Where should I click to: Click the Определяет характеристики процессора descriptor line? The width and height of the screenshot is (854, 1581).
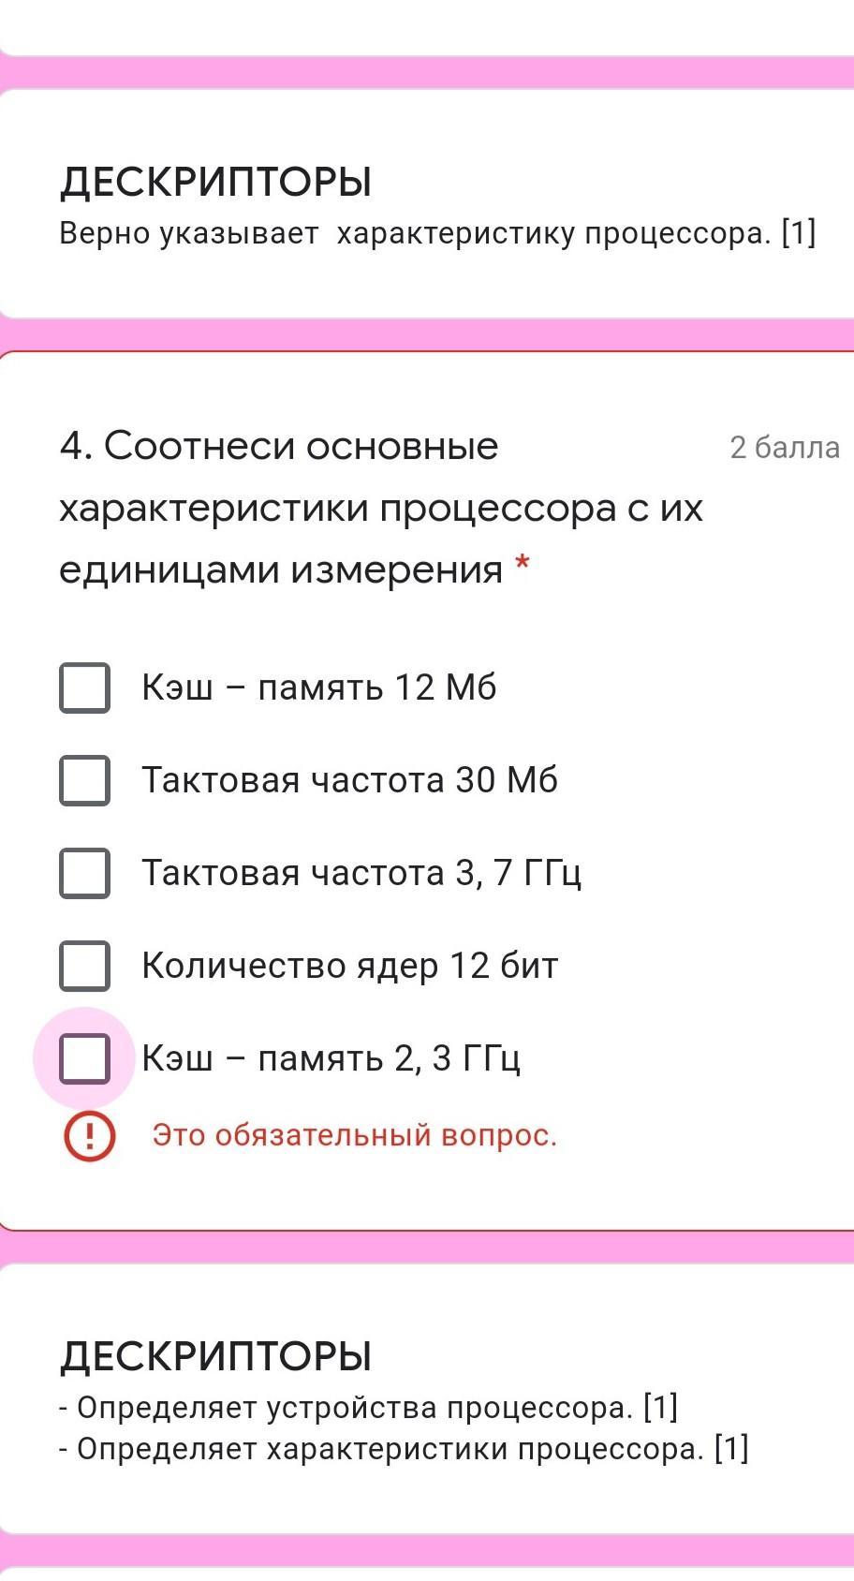pos(404,1449)
